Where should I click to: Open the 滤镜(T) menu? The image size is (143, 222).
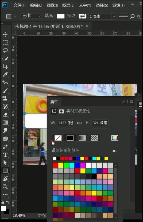click(118, 5)
